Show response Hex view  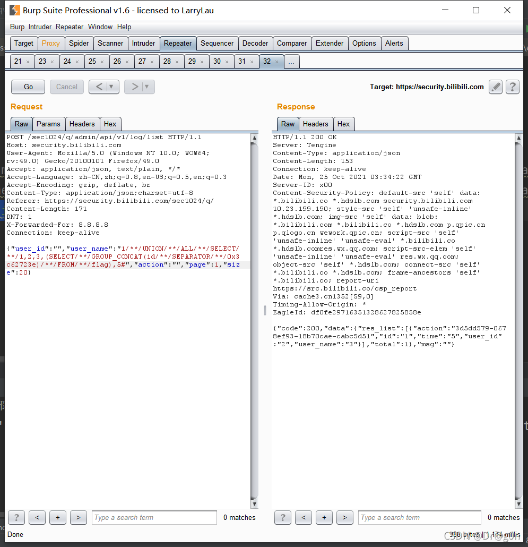coord(343,124)
